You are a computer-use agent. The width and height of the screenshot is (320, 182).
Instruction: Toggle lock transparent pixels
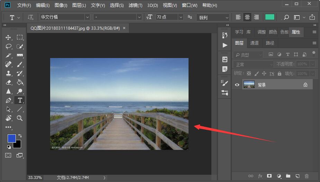249,74
